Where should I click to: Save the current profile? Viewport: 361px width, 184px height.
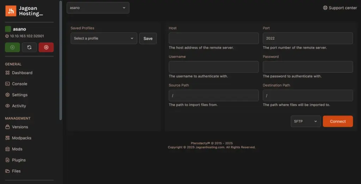pos(148,38)
